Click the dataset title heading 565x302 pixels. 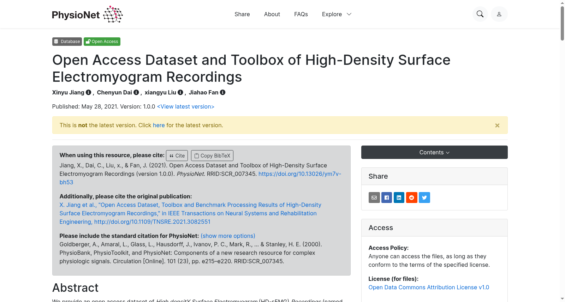pos(251,68)
